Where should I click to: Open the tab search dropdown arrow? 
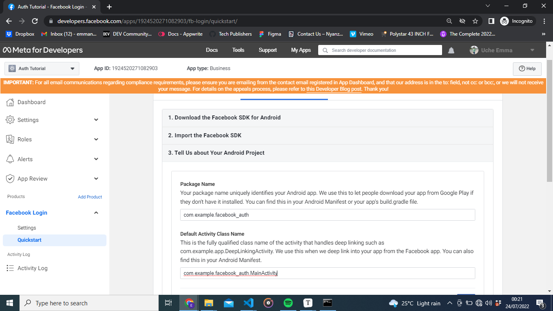click(487, 6)
